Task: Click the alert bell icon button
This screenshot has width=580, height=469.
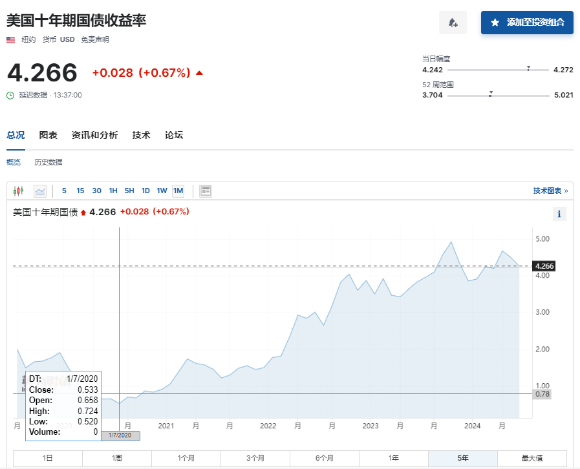Action: pos(453,23)
